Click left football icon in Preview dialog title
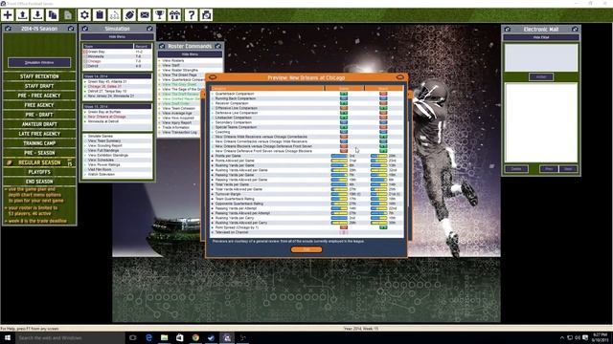The width and height of the screenshot is (613, 344). pos(213,77)
